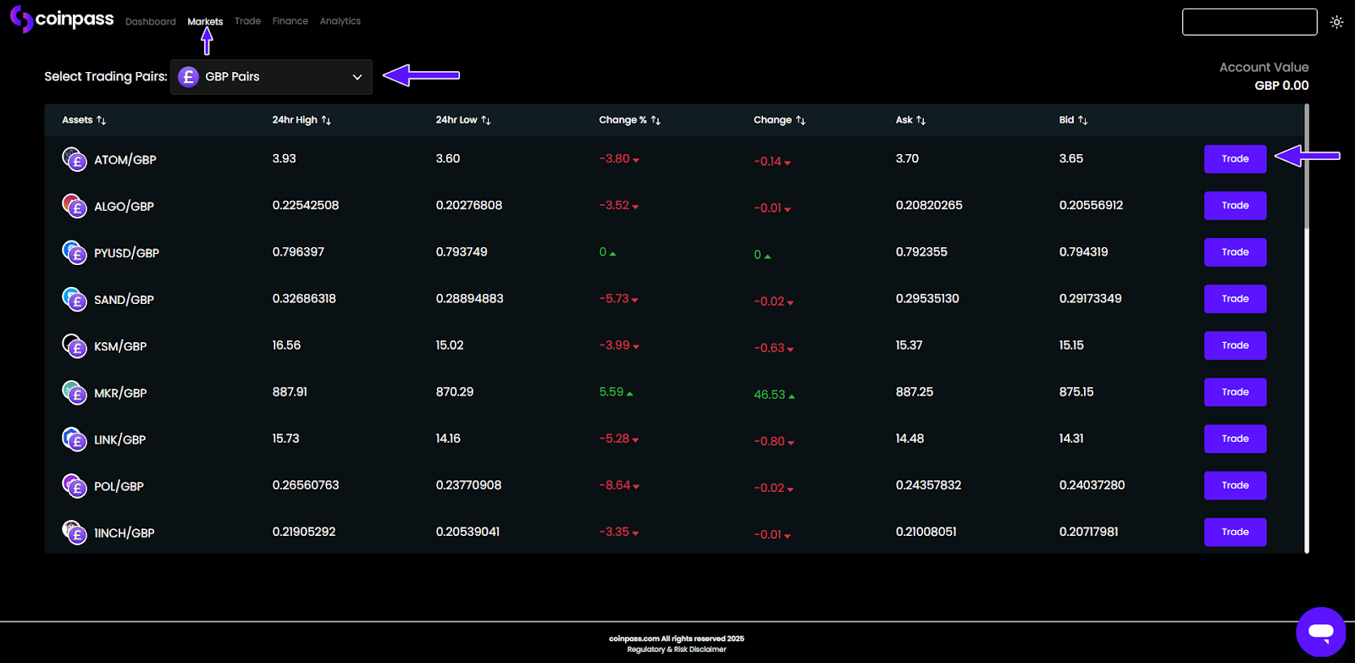Sort table by 24hr High arrows

click(x=326, y=120)
